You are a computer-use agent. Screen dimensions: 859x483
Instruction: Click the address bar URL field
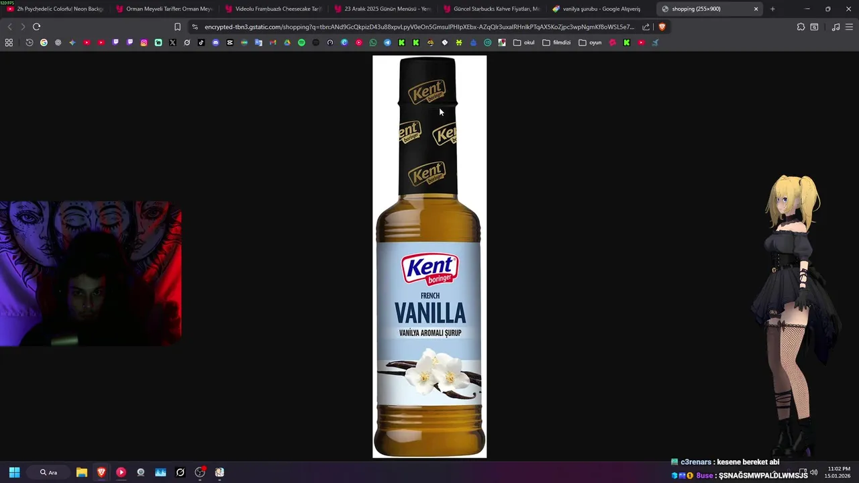[x=419, y=27]
